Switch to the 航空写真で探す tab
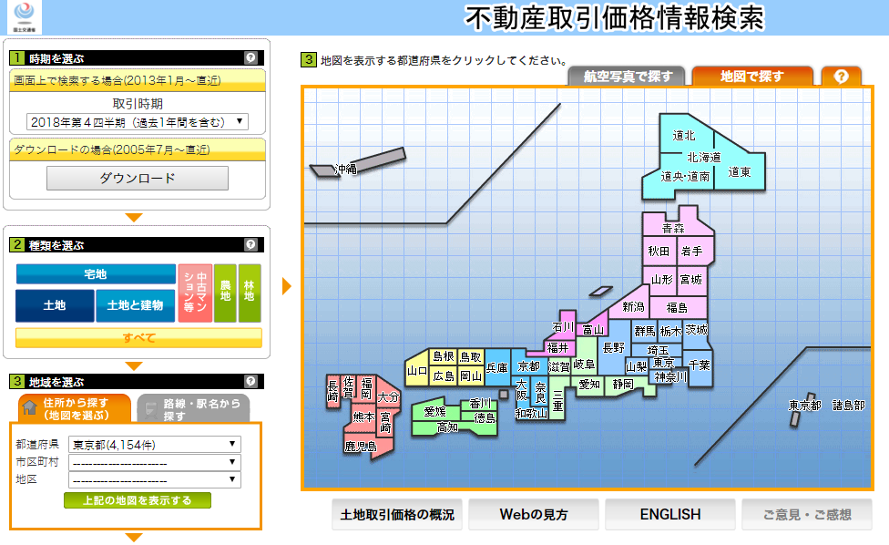Image resolution: width=889 pixels, height=545 pixels. tap(628, 77)
